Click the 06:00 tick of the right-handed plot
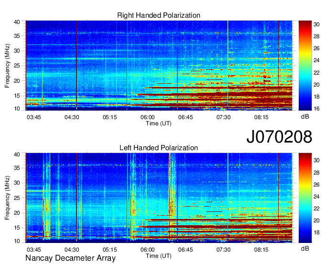The width and height of the screenshot is (325, 264). pos(148,117)
